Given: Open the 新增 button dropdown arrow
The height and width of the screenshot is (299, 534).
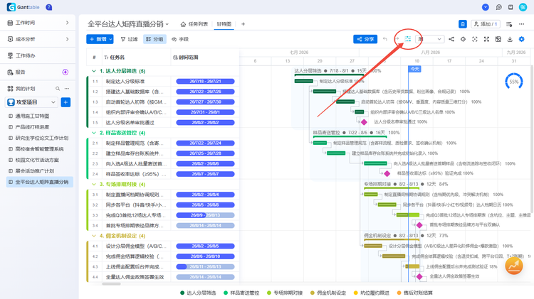Looking at the screenshot, I should (x=110, y=39).
